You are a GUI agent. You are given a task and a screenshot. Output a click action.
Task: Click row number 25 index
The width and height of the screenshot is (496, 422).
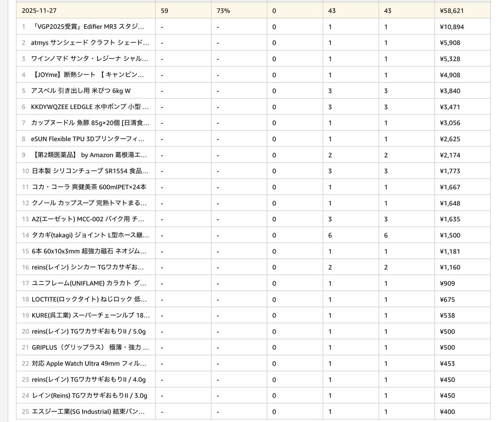pyautogui.click(x=25, y=412)
